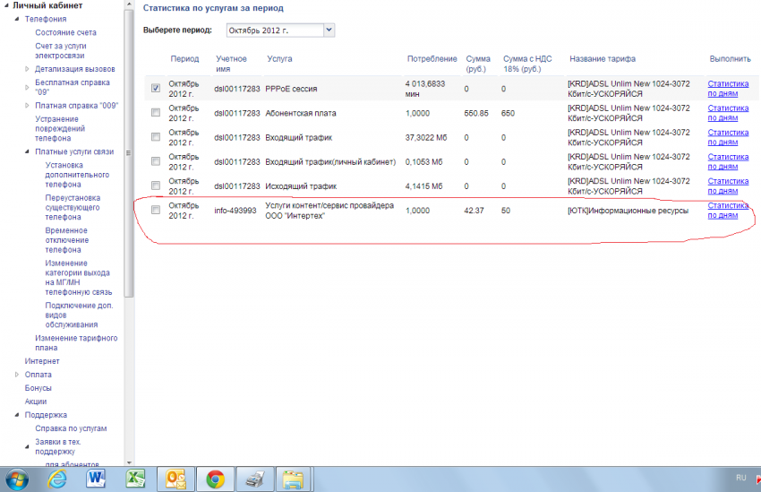
Task: Open Microsoft Word from the taskbar
Action: click(x=96, y=479)
